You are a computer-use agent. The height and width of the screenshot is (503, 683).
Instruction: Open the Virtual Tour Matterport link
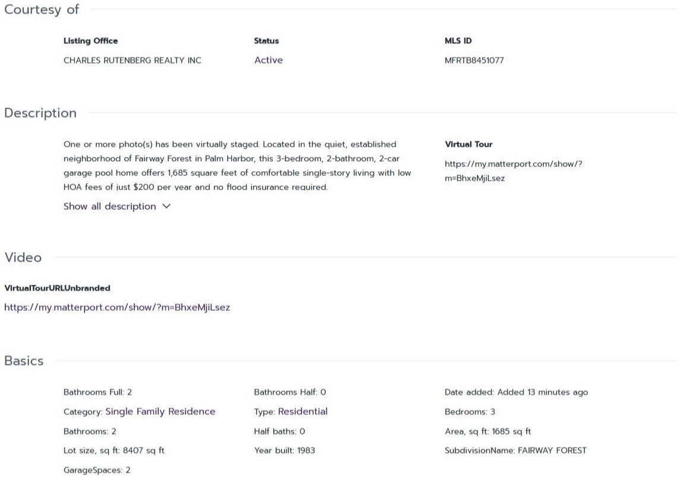pos(513,171)
